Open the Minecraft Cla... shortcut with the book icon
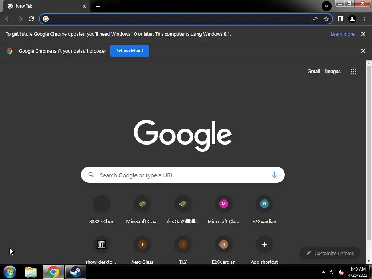This screenshot has width=372, height=279. [142, 210]
